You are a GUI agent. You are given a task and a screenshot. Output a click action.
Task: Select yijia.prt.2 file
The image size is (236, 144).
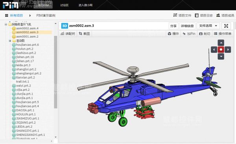tap(23, 90)
